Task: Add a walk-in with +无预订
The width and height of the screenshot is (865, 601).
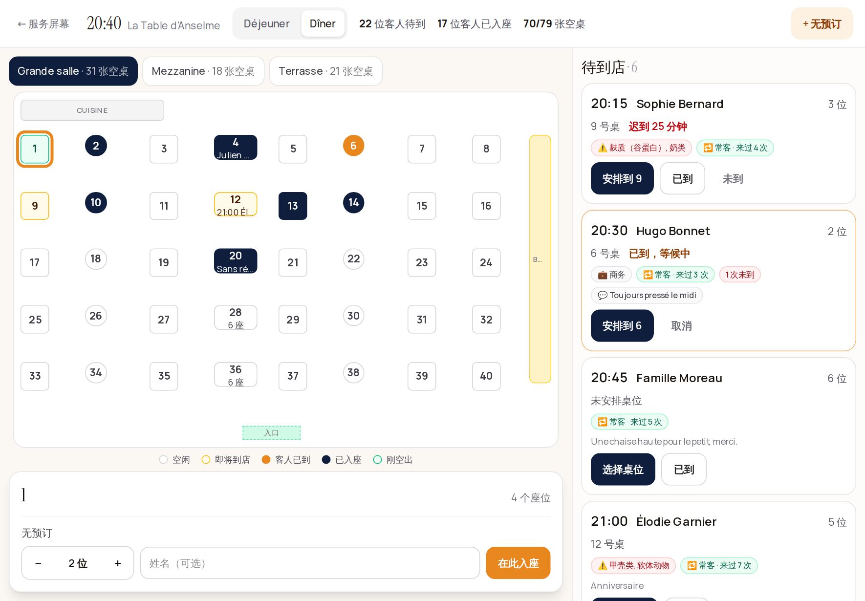Action: pos(822,23)
